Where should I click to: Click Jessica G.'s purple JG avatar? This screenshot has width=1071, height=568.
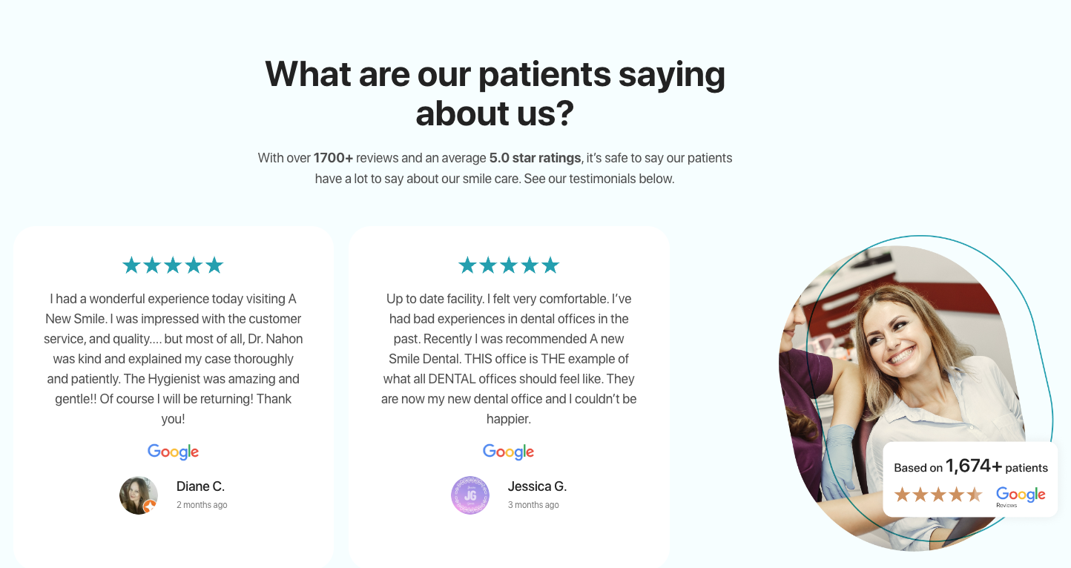click(x=470, y=495)
